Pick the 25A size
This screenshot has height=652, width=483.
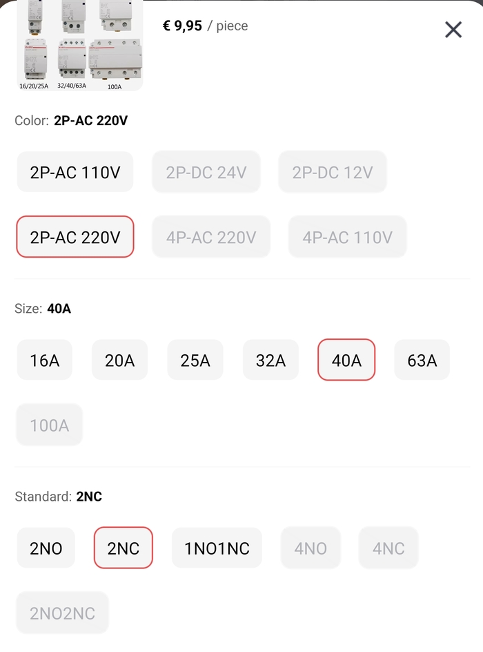pos(195,360)
